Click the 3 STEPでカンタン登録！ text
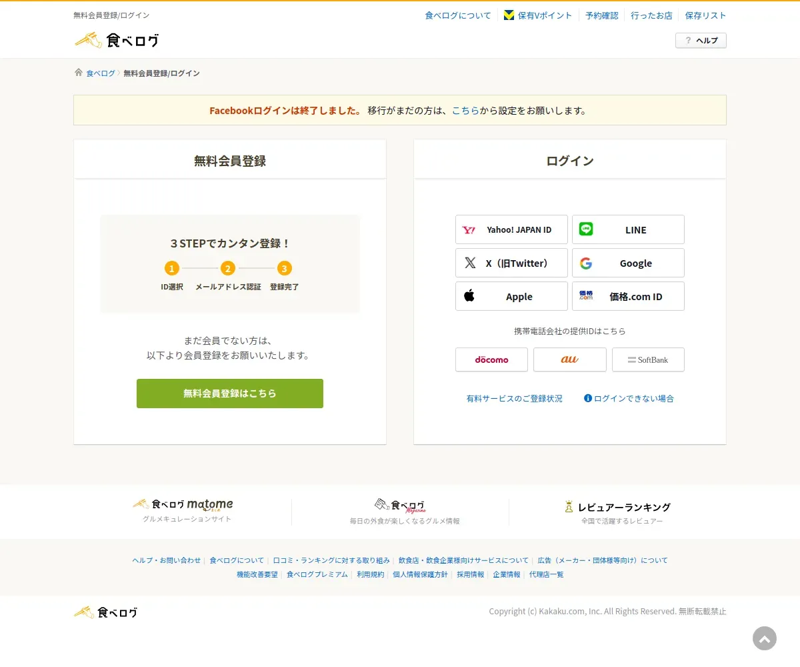This screenshot has height=667, width=800. click(230, 243)
